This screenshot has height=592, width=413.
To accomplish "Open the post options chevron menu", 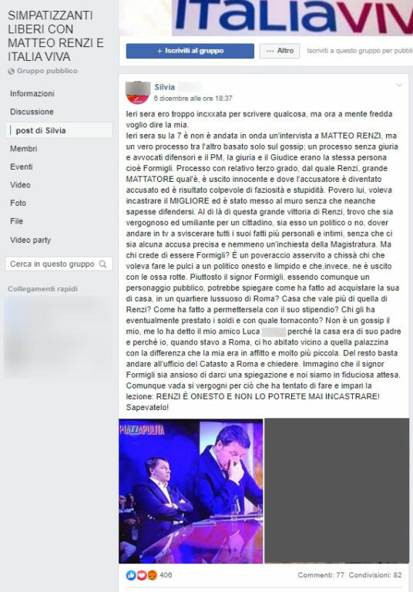I will click(399, 86).
